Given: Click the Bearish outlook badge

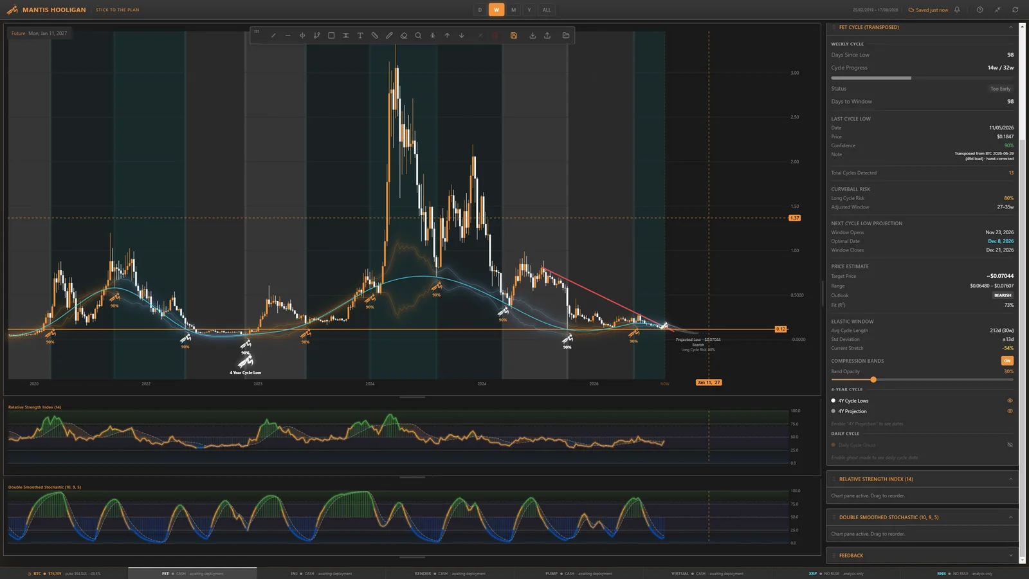Looking at the screenshot, I should coord(1003,295).
